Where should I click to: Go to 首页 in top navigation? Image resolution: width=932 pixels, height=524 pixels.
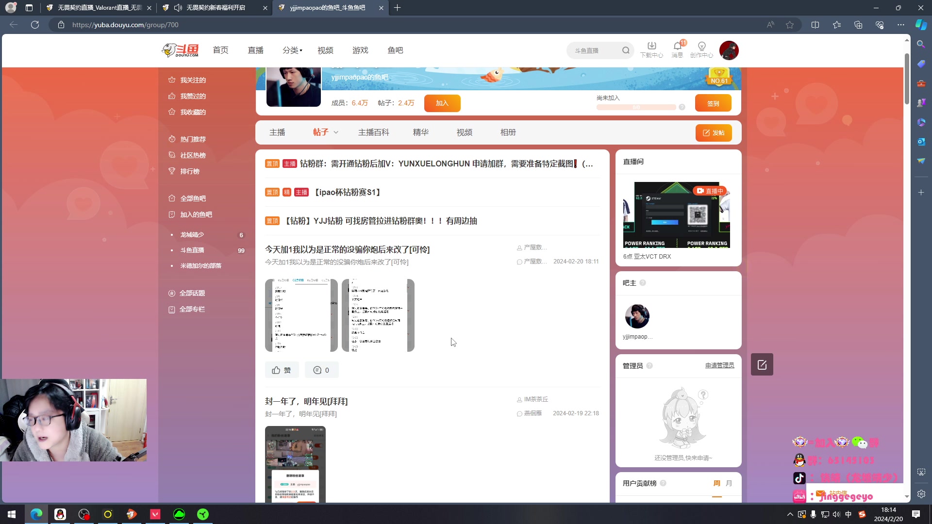point(220,50)
